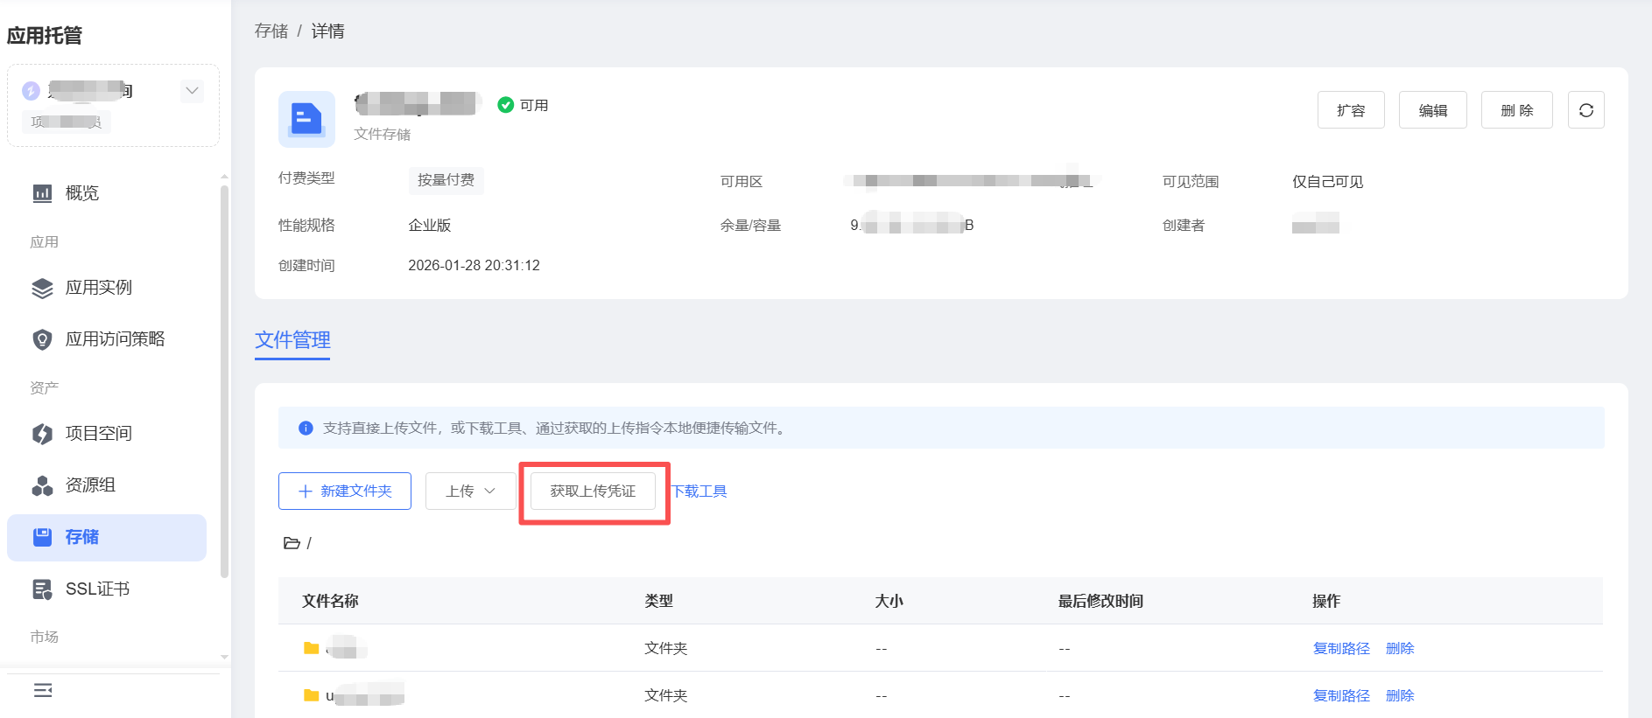1652x718 pixels.
Task: Expand the project space selector chevron
Action: click(x=192, y=91)
